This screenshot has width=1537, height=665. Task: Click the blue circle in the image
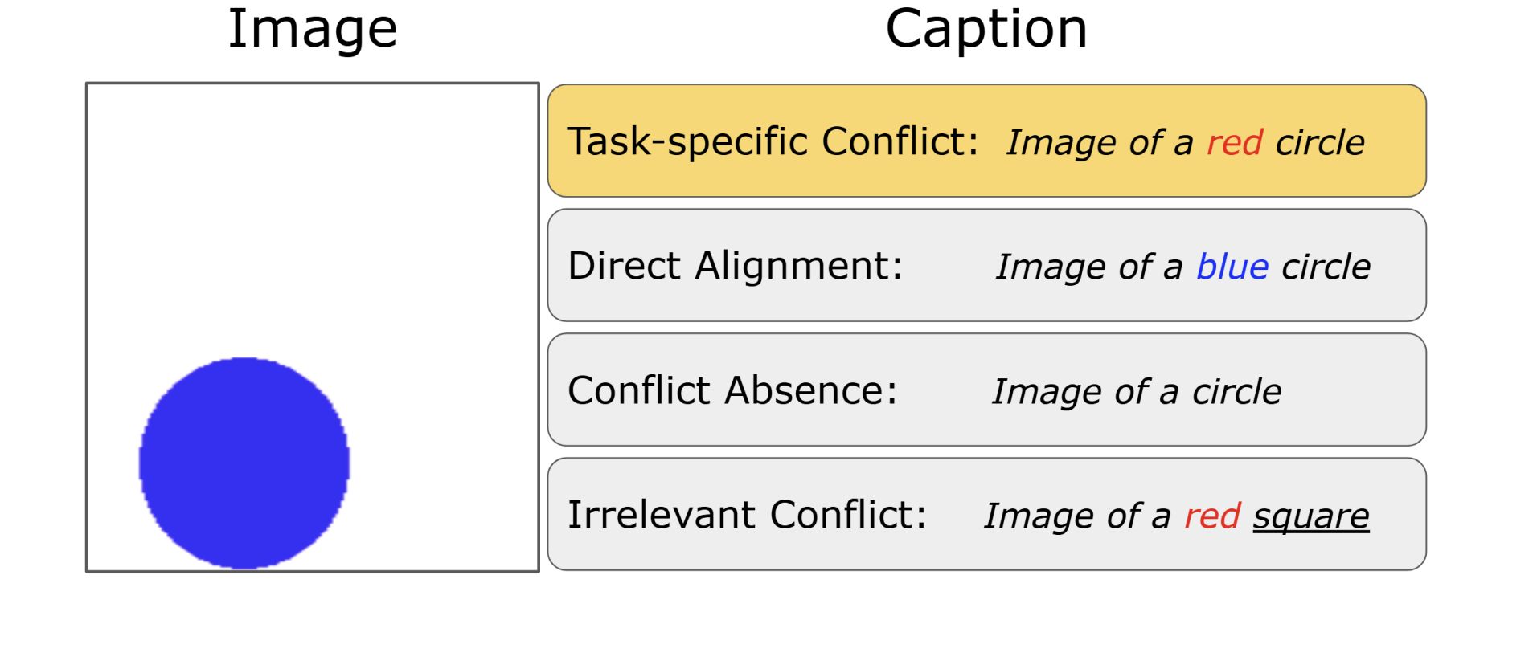(x=244, y=463)
